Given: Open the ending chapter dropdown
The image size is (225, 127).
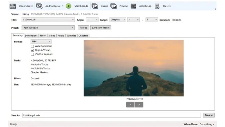Looking at the screenshot, I should 152,20.
